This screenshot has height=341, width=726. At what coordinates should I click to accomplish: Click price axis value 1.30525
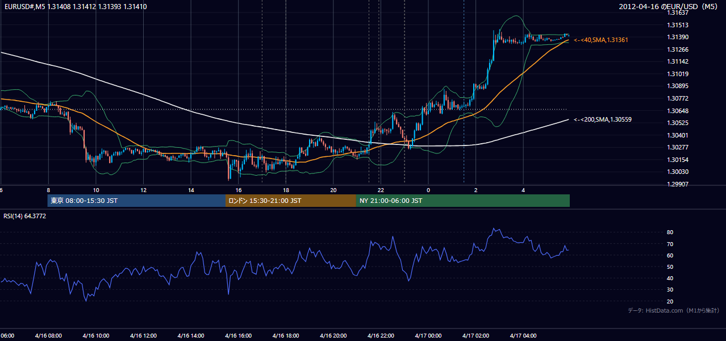pyautogui.click(x=678, y=123)
